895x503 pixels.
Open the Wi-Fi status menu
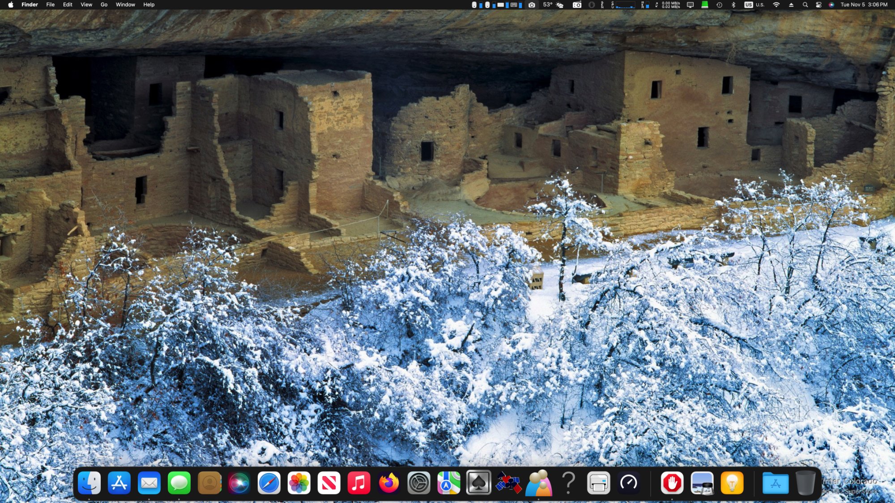pyautogui.click(x=776, y=5)
